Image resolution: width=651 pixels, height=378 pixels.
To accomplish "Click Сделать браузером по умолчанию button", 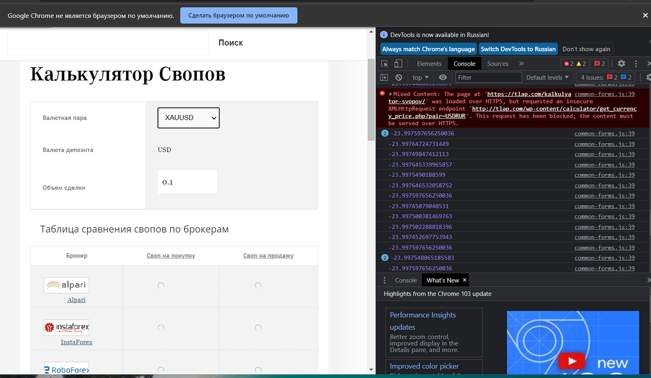I will 239,16.
